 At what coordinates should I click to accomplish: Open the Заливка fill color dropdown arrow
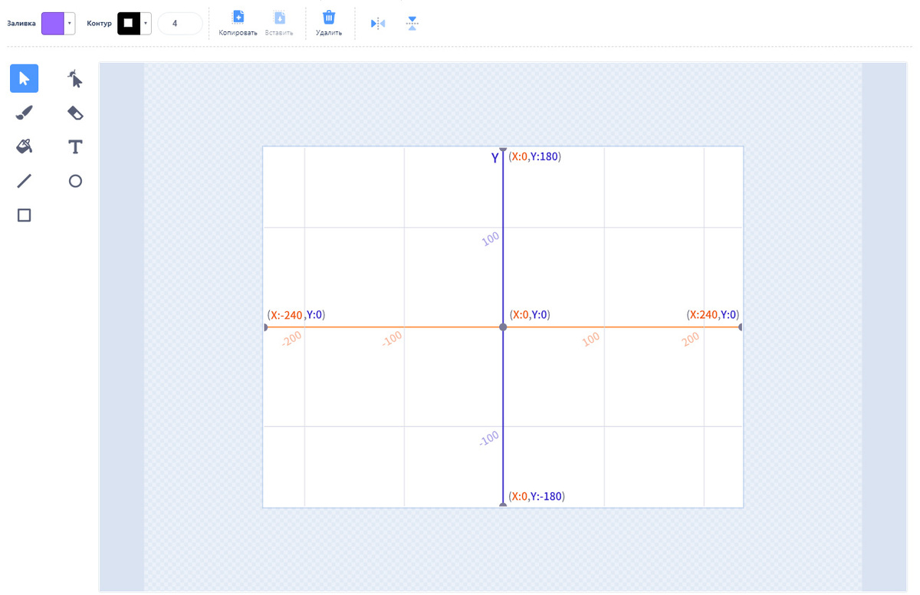[70, 24]
